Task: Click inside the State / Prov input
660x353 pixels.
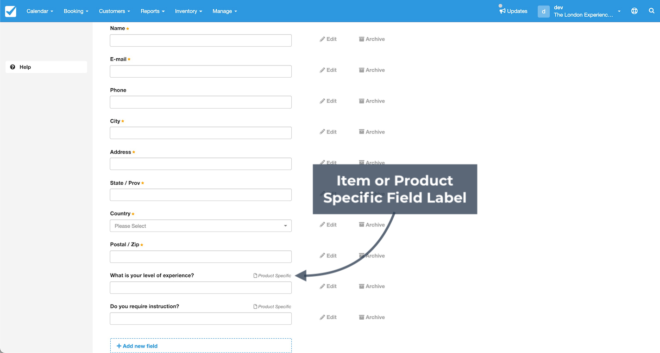Action: click(x=201, y=195)
